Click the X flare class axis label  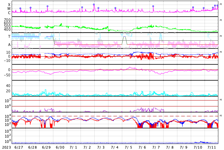pyautogui.click(x=9, y=5)
